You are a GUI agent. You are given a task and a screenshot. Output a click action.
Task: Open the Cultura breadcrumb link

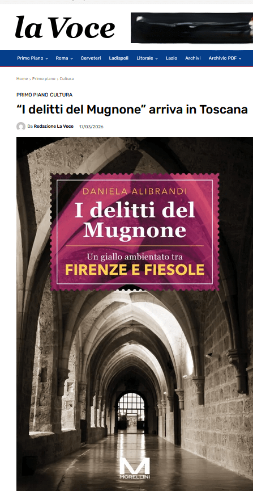67,78
